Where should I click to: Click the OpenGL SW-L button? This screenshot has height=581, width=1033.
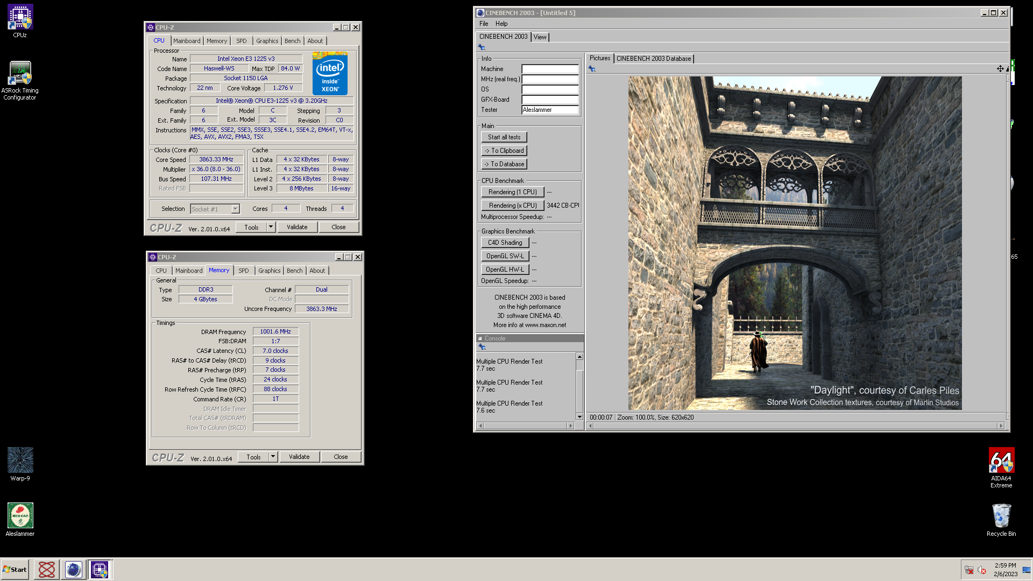coord(505,256)
